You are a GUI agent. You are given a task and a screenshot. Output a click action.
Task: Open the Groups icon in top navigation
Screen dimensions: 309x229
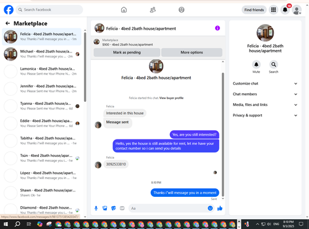[182, 10]
